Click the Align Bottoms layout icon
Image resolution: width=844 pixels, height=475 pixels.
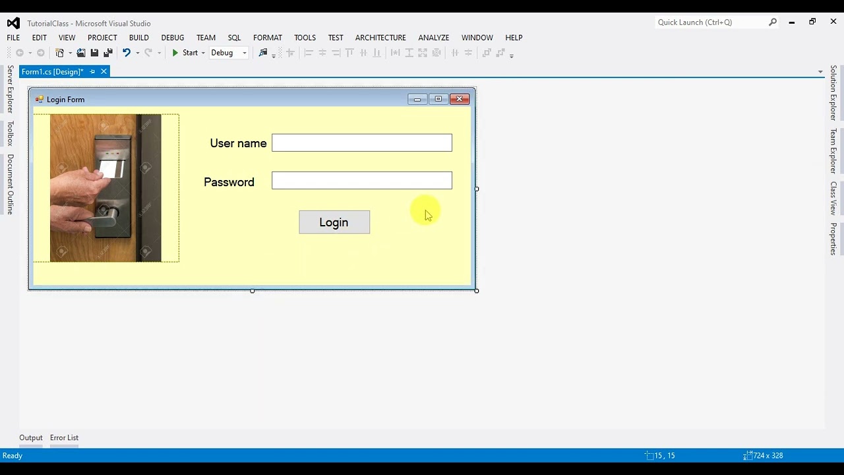[x=377, y=53]
